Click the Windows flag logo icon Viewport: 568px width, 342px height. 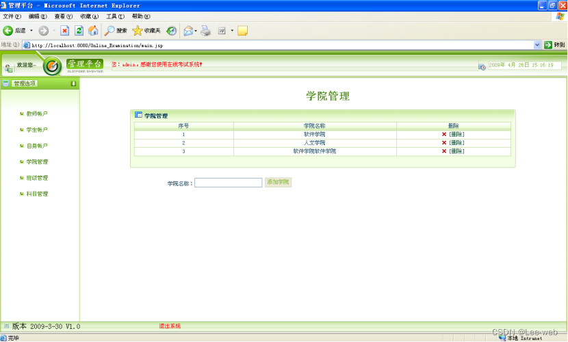tap(560, 16)
